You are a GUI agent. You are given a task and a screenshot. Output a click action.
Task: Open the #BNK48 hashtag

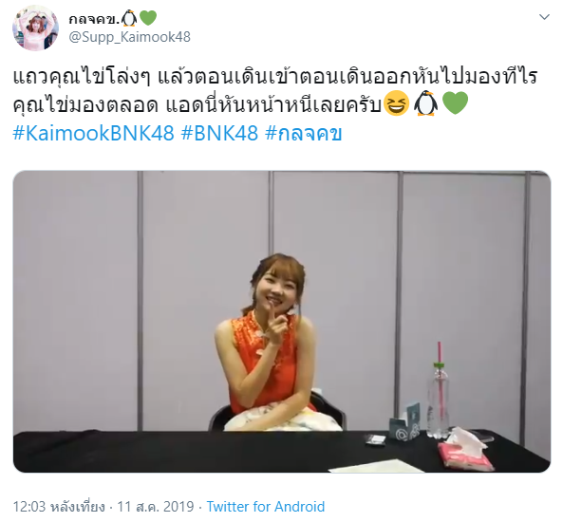pos(219,133)
